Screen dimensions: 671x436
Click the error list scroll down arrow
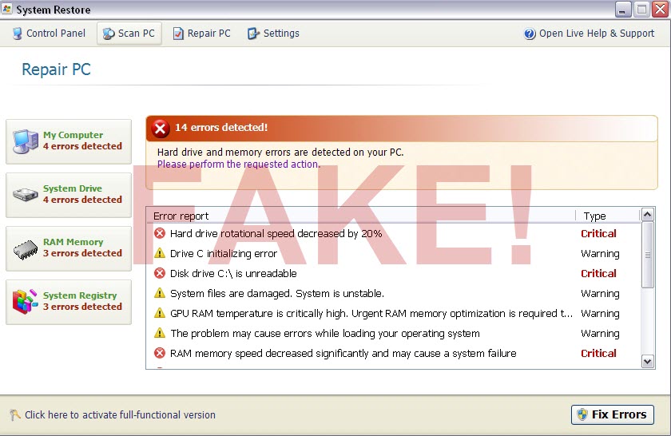pos(648,362)
